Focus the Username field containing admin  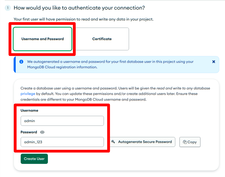62,121
